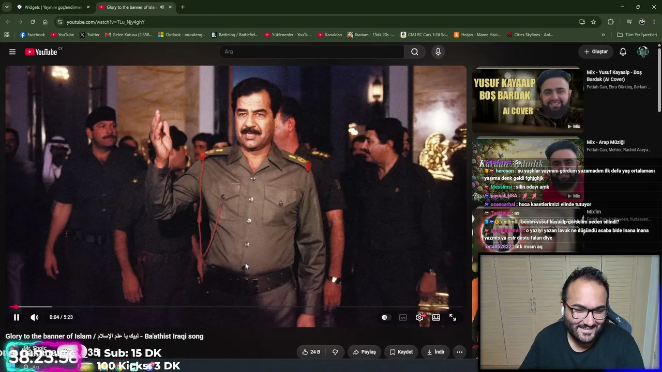Click the address bar URL
The image size is (662, 372).
[x=106, y=22]
